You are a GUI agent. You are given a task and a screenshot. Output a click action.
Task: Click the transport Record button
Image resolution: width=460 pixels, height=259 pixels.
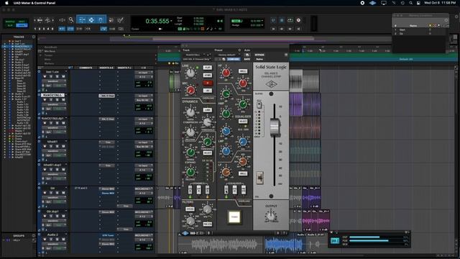(x=298, y=20)
